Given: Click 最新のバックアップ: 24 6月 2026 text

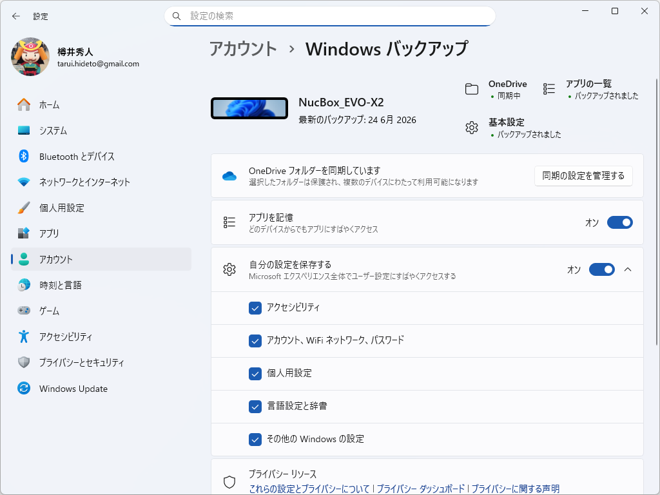Looking at the screenshot, I should [357, 120].
